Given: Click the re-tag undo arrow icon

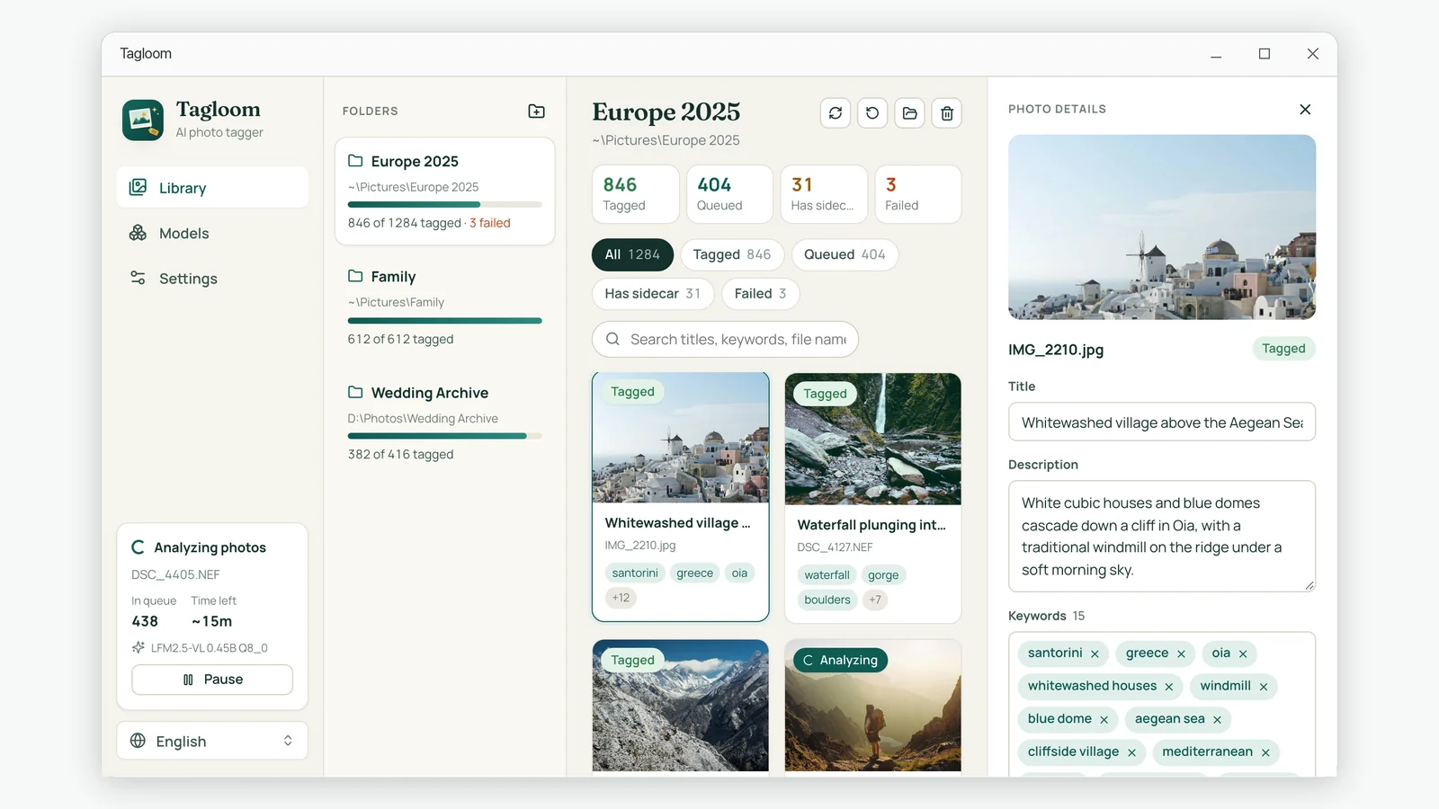Looking at the screenshot, I should pos(872,113).
